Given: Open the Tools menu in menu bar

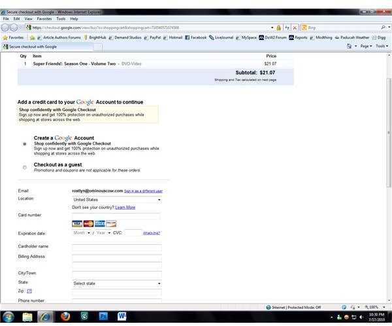Looking at the screenshot, I should click(61, 19).
